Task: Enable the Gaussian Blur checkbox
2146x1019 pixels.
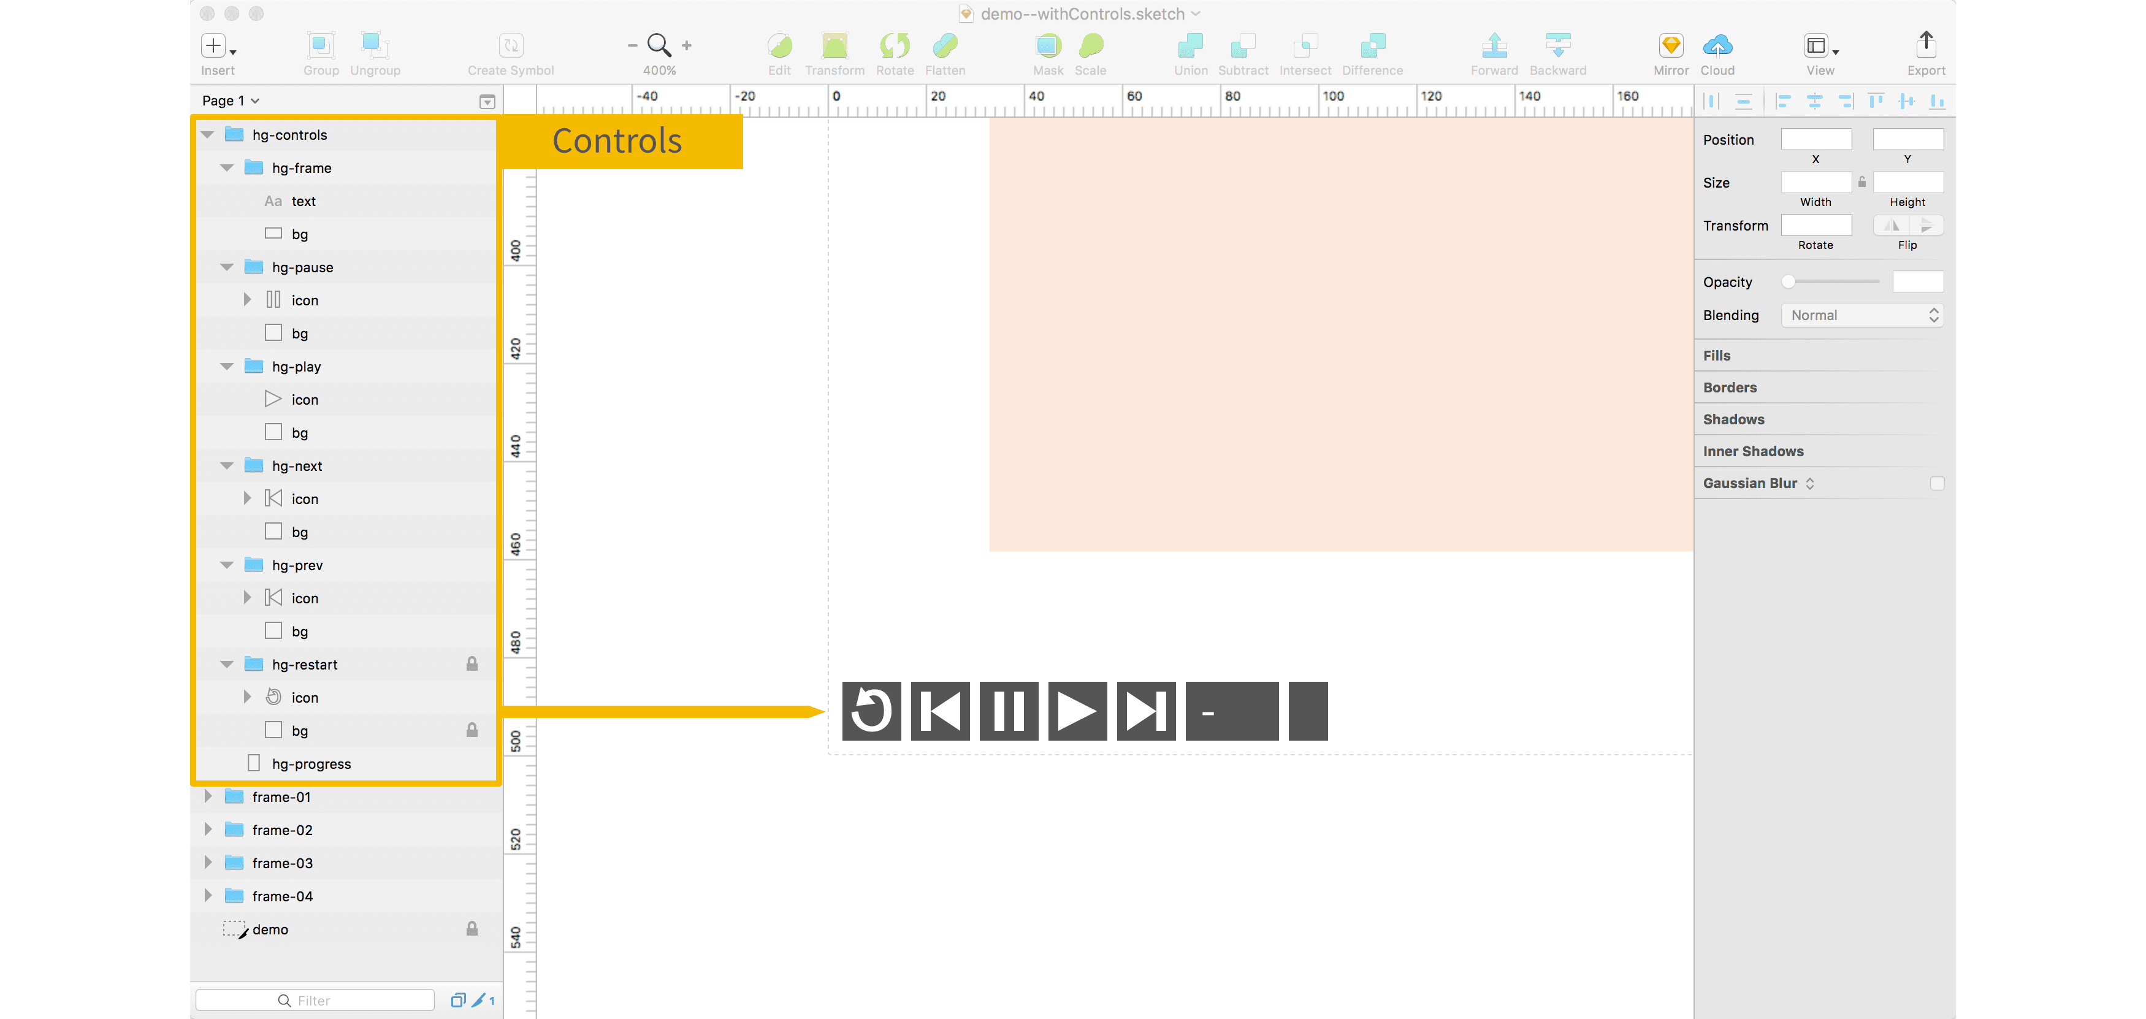Action: [x=1937, y=483]
